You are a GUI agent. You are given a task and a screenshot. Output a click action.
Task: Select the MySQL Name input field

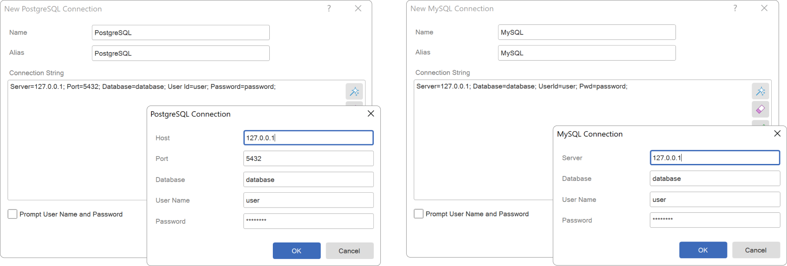click(586, 32)
